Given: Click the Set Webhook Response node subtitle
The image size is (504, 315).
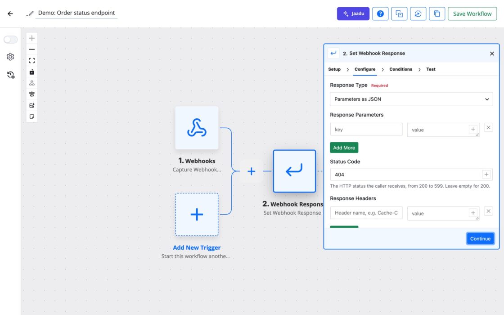Looking at the screenshot, I should click(x=292, y=213).
